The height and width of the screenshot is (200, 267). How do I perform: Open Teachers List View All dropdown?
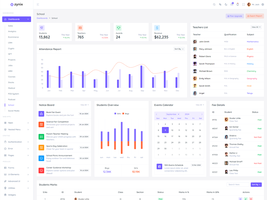[256, 27]
